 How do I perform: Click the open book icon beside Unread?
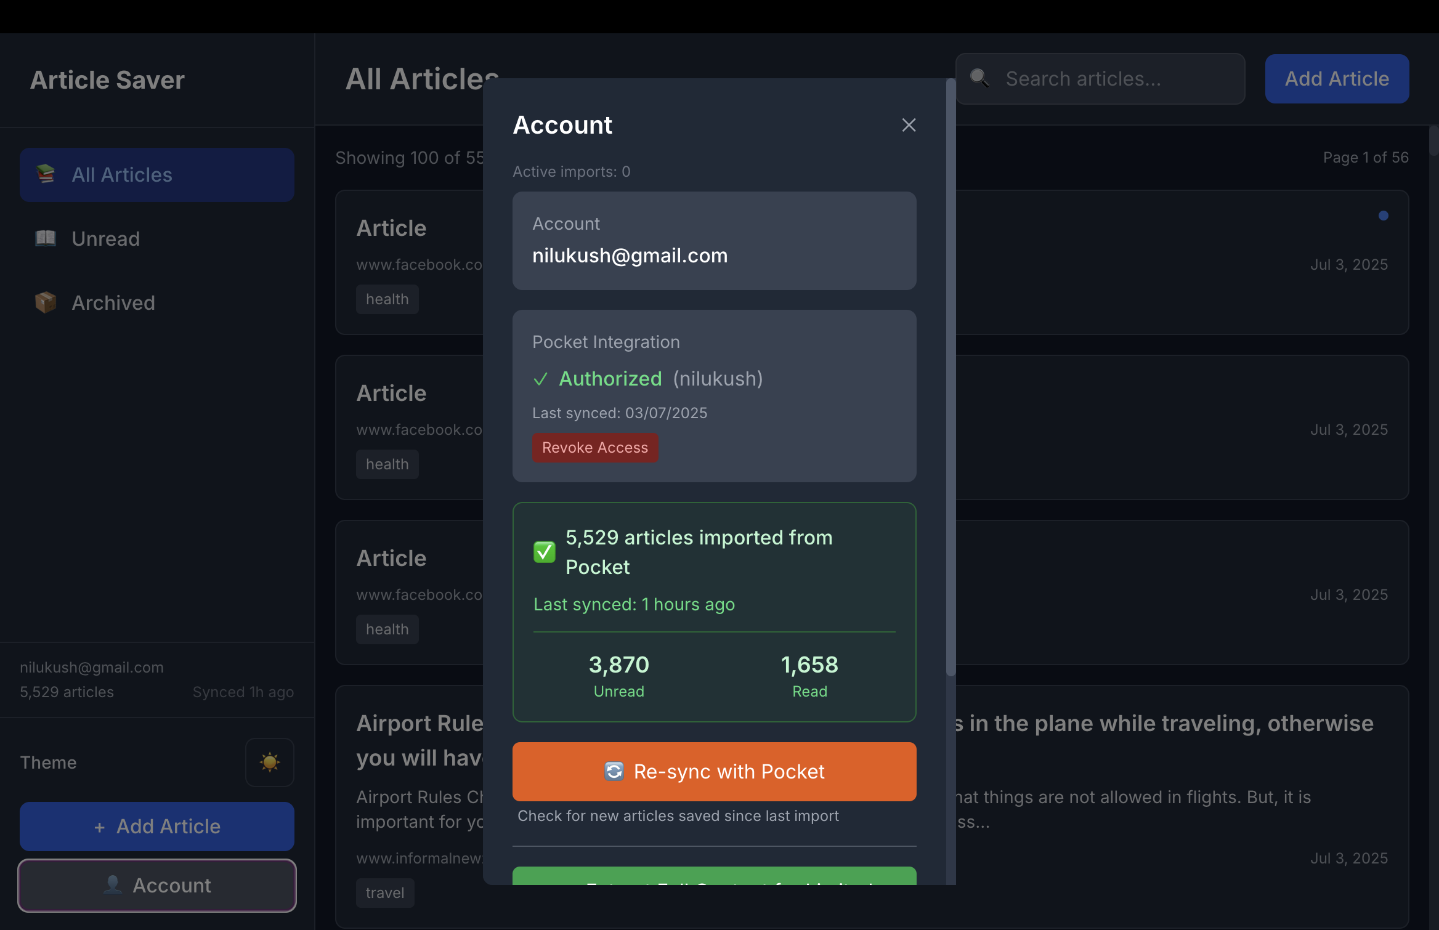pos(46,238)
